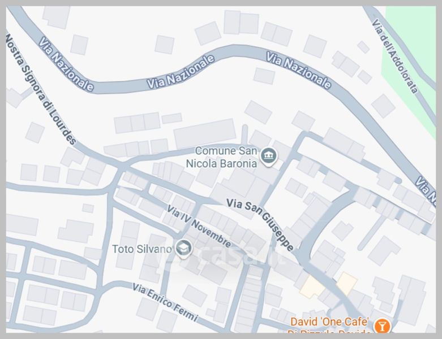
Task: Click the leftmost Via Nazionale label
Action: 66,64
